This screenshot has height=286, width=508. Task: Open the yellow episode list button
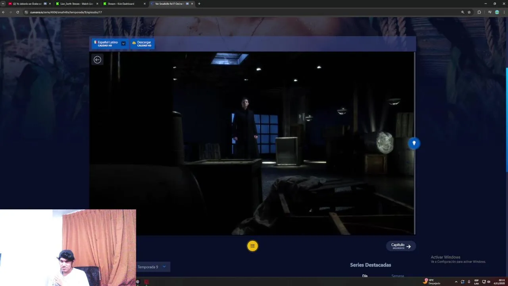(x=252, y=246)
